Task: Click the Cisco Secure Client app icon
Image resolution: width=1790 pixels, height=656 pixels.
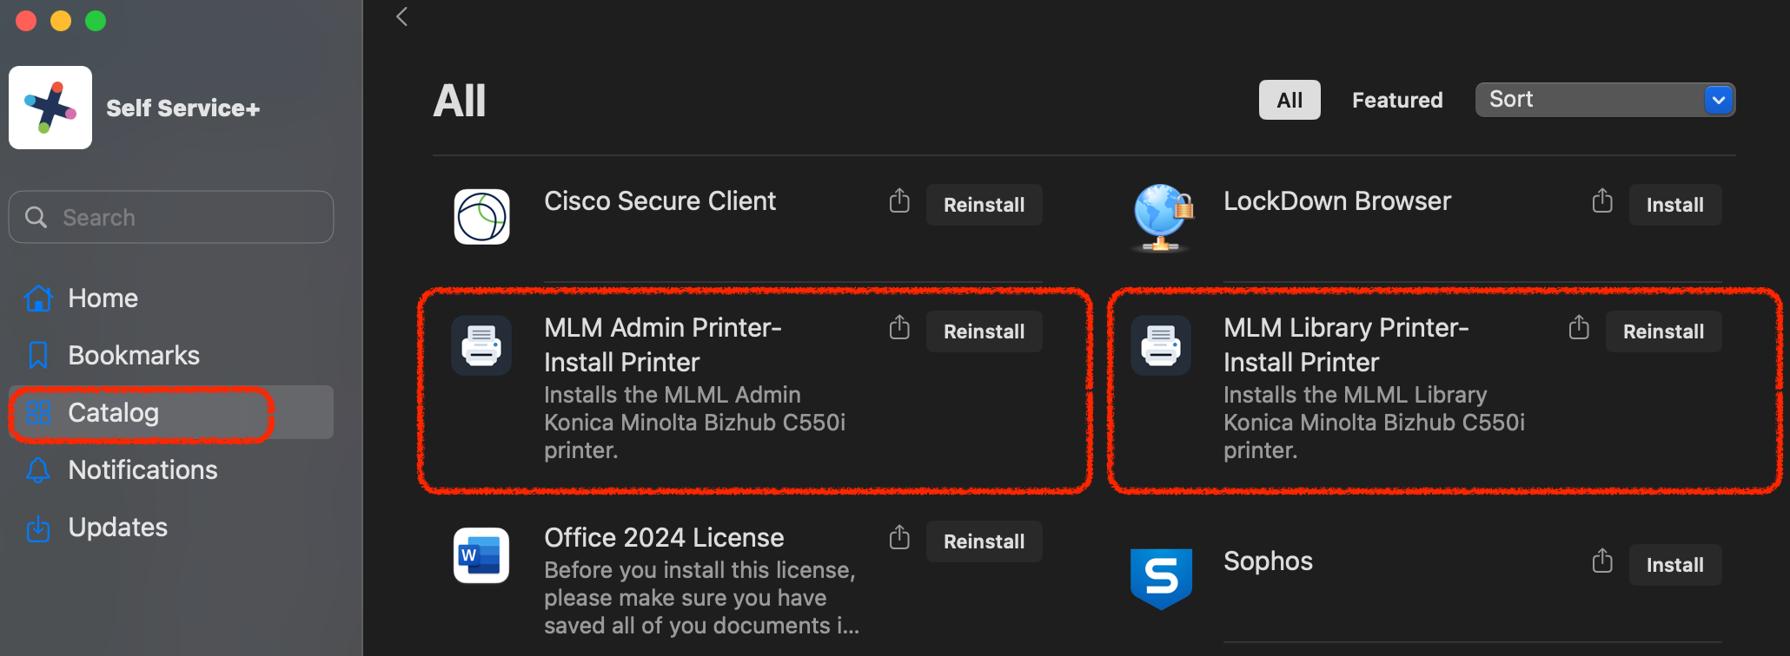Action: coord(481,217)
